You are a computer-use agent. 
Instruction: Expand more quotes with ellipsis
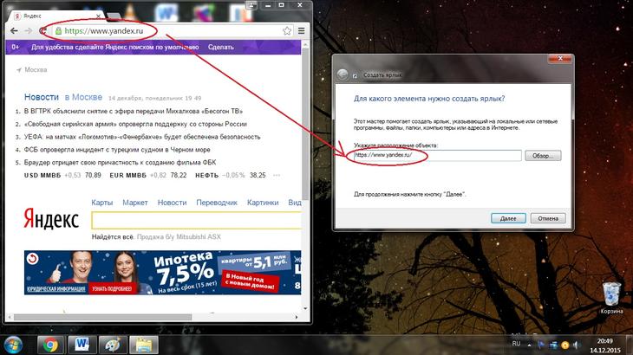click(x=277, y=175)
